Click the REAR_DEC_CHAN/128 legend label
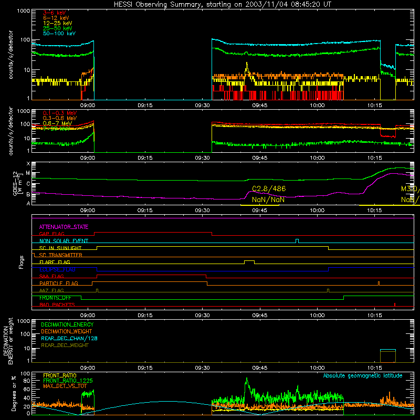Screen dimensions: 420x420 (x=69, y=338)
